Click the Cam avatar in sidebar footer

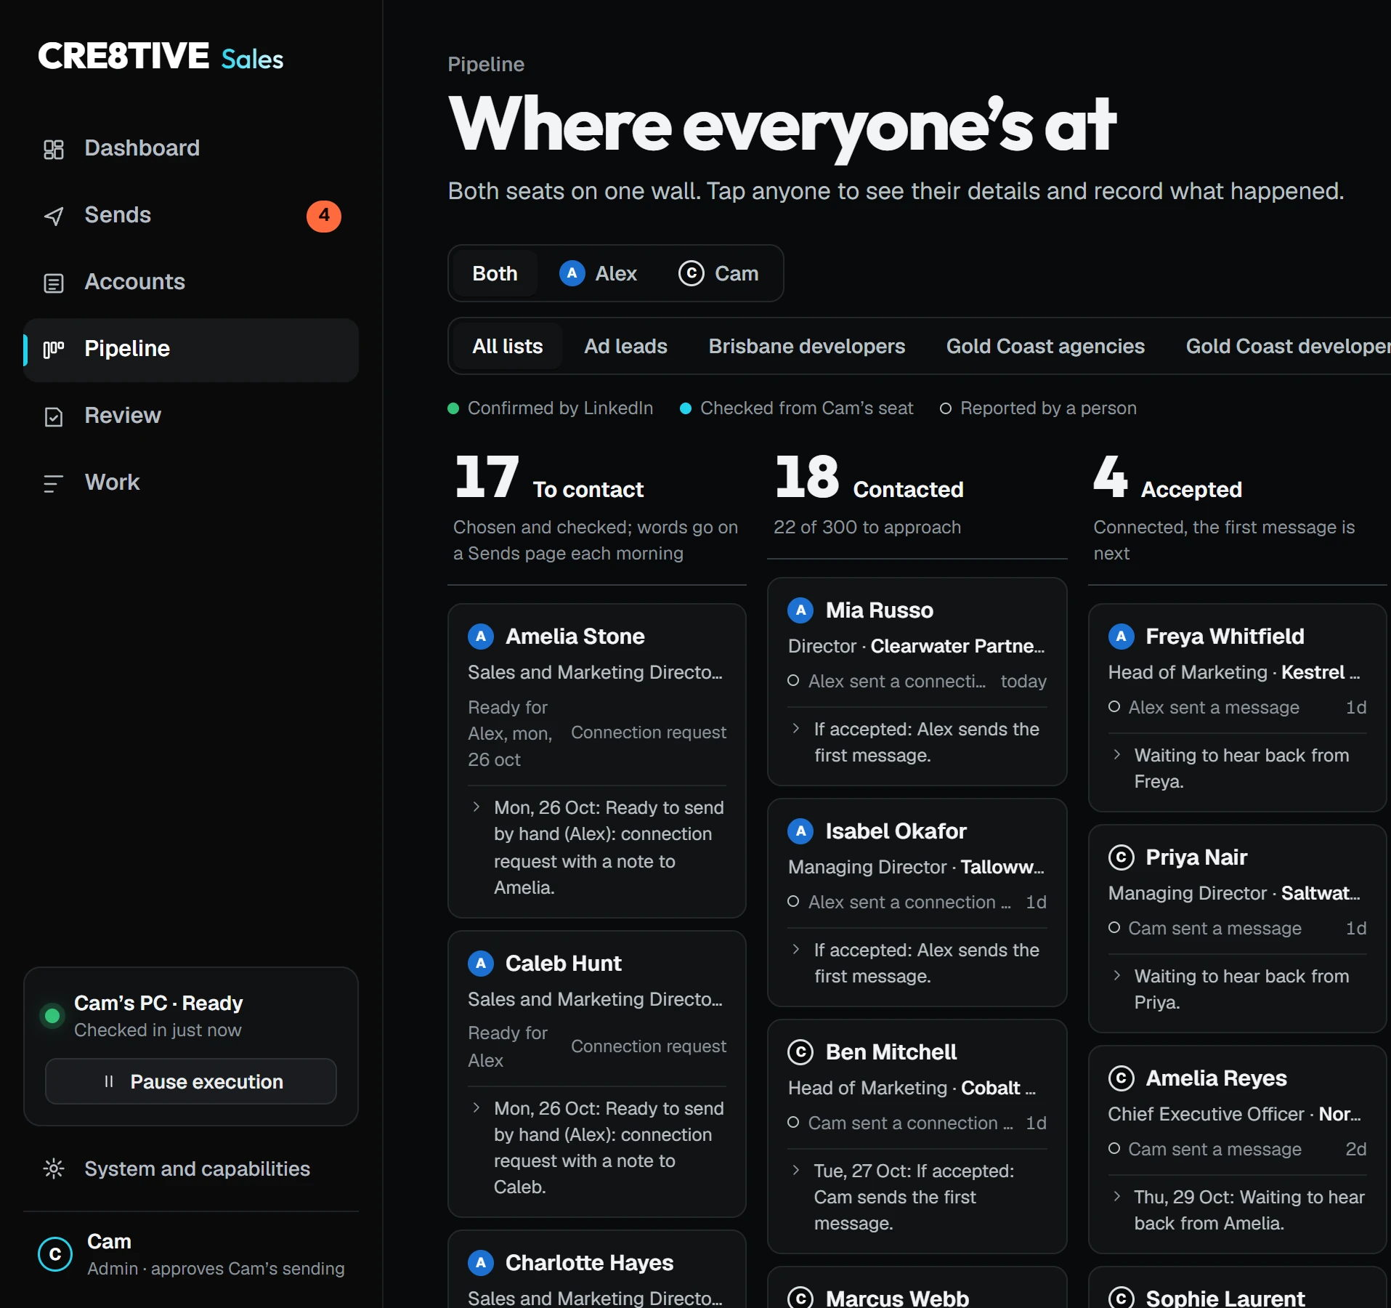coord(55,1254)
